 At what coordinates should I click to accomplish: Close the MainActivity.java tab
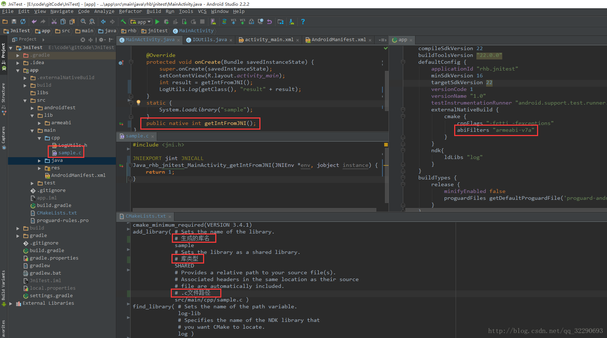coord(178,40)
